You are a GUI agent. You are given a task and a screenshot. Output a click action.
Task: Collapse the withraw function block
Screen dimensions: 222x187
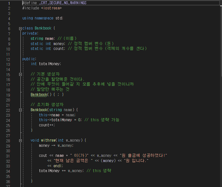pos(20,141)
